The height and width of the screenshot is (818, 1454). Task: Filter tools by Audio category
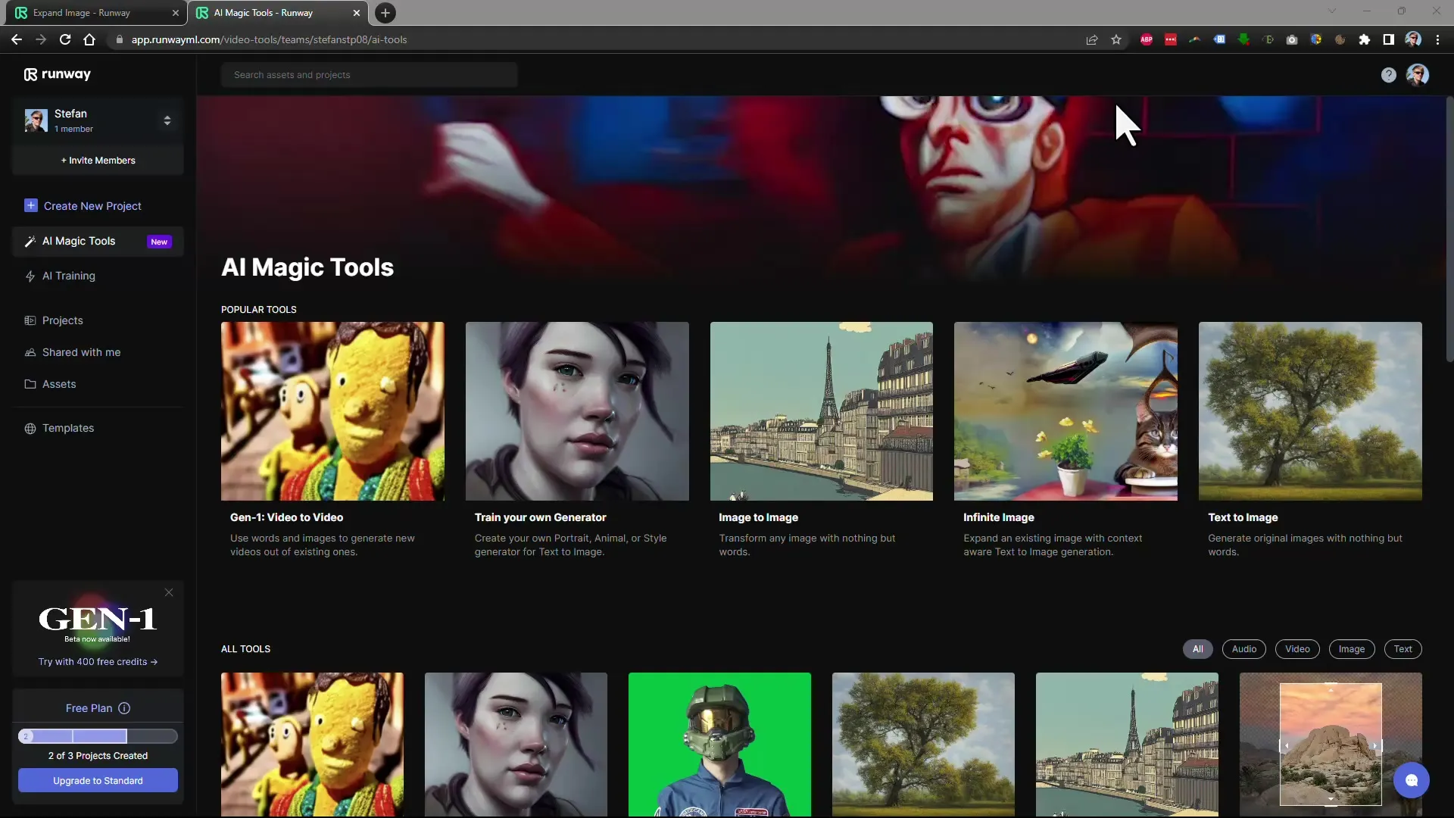[x=1244, y=648]
